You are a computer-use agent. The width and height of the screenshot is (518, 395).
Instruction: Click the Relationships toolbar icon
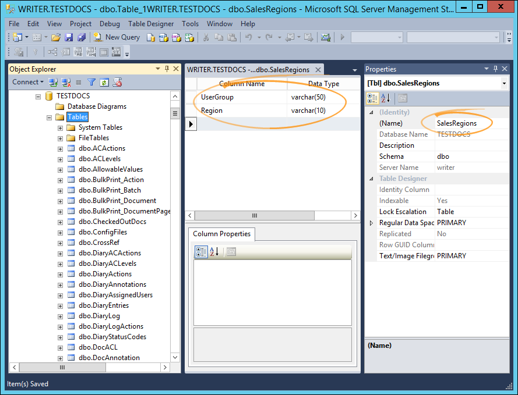(x=52, y=52)
